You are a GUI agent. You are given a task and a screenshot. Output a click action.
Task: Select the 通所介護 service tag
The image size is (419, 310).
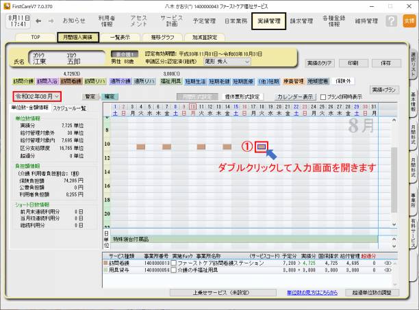[x=120, y=81]
